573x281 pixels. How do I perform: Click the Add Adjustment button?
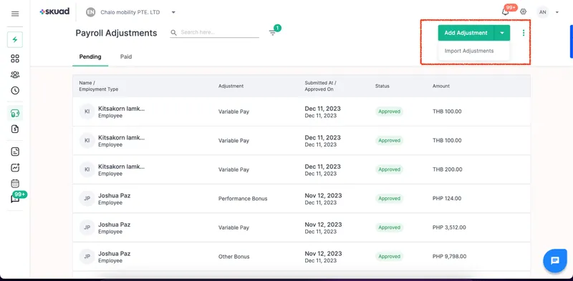pyautogui.click(x=466, y=33)
